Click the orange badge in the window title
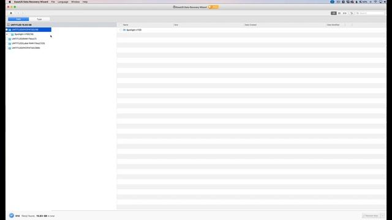Screen dimensions: 392x220 coord(214,7)
